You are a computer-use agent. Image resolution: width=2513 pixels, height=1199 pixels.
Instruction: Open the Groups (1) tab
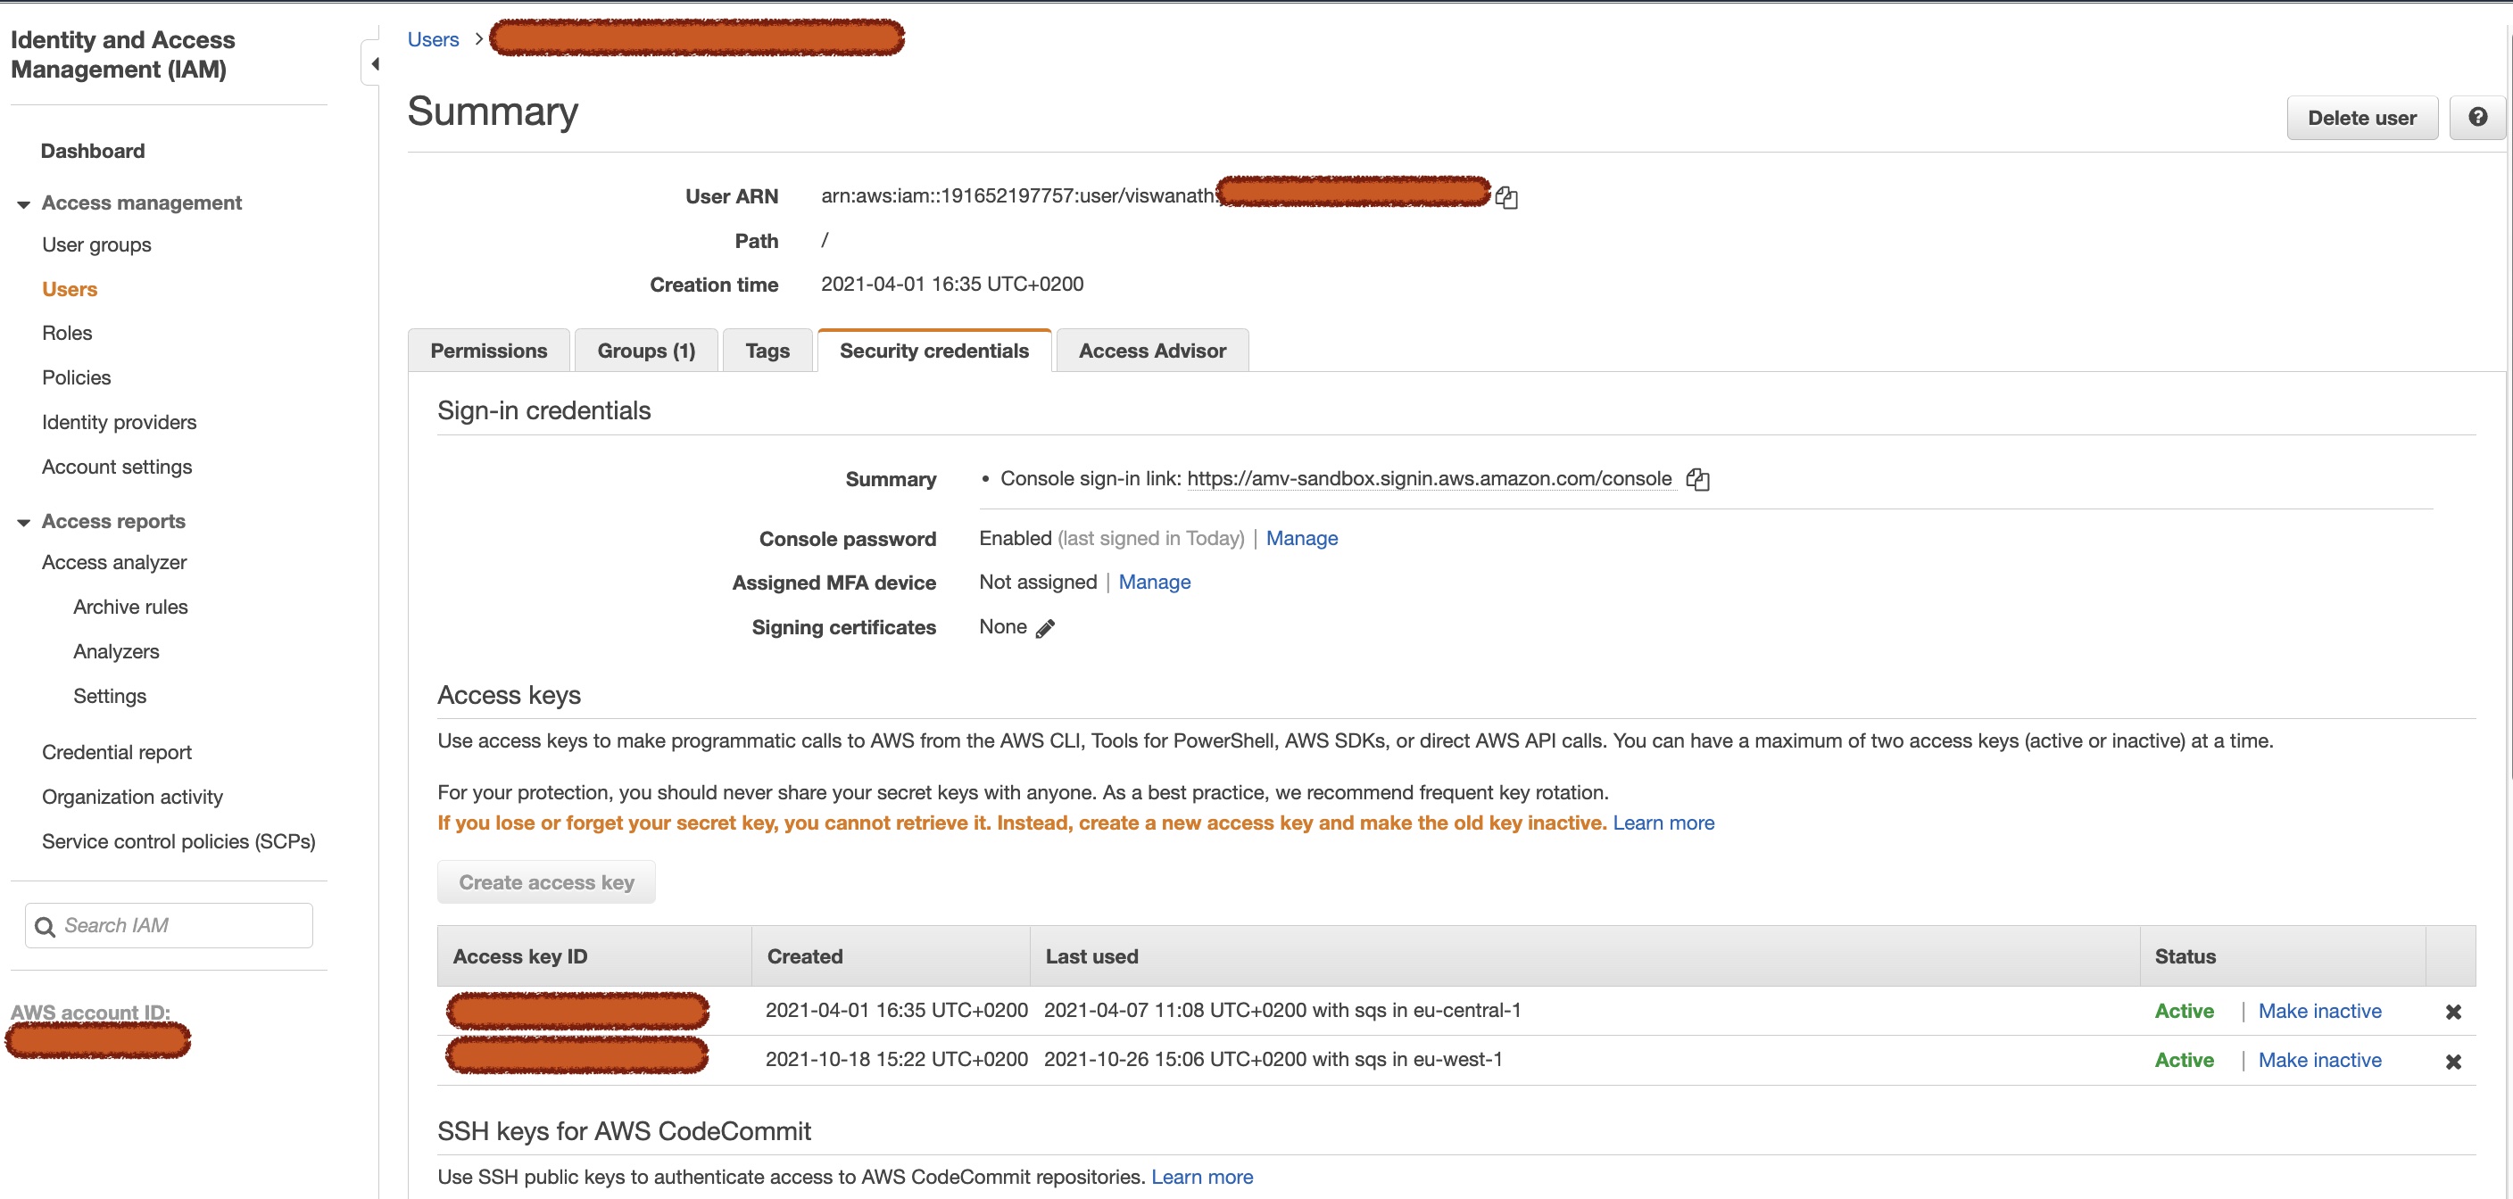pyautogui.click(x=646, y=351)
